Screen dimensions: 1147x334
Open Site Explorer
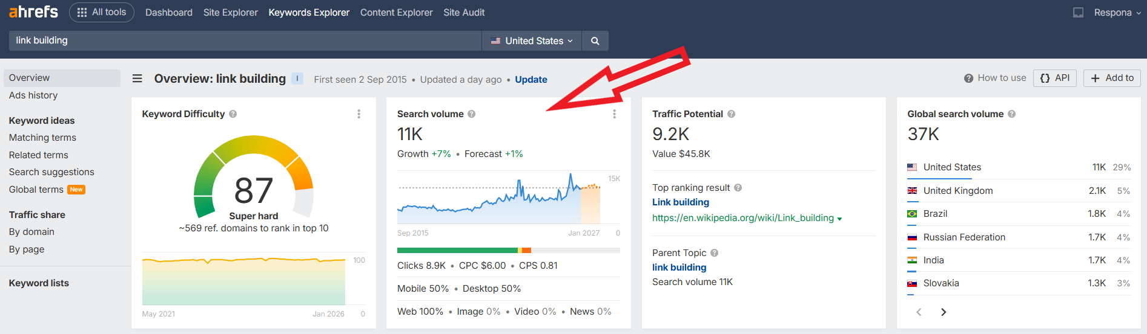coord(231,12)
